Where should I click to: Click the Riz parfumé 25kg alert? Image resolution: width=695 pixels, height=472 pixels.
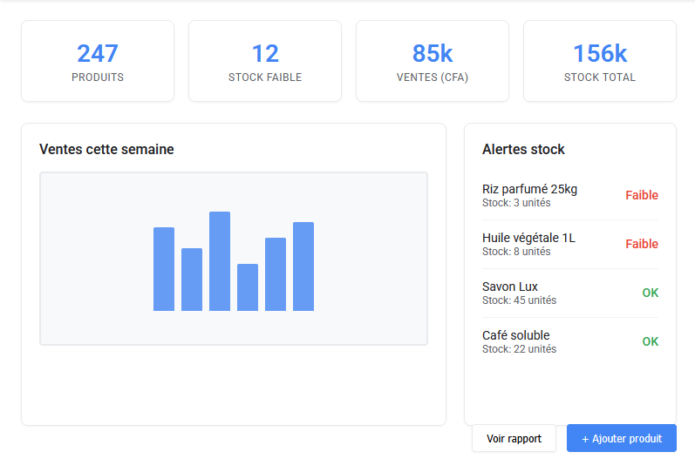pos(529,195)
